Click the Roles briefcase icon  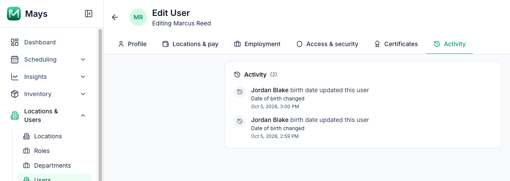(x=26, y=151)
